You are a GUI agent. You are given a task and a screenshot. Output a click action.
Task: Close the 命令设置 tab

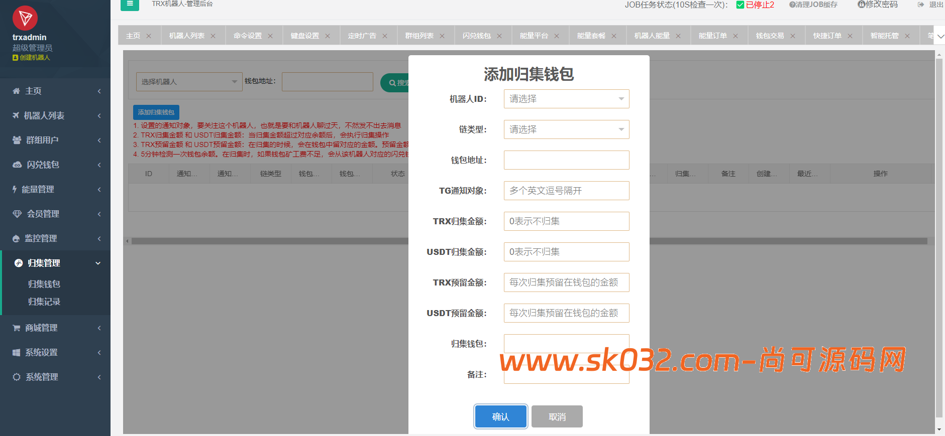tap(270, 36)
